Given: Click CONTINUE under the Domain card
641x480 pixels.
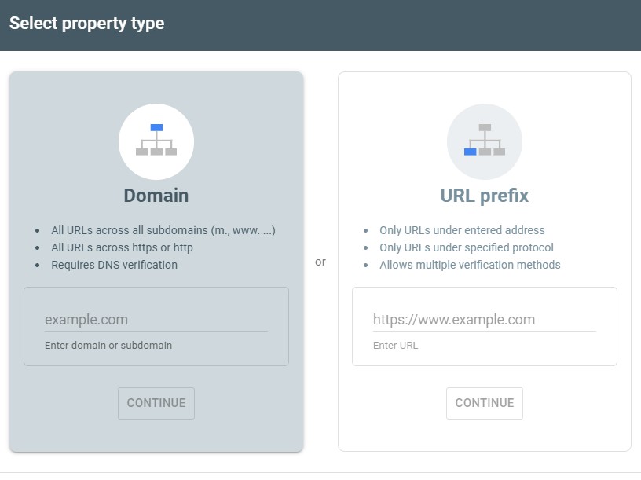Looking at the screenshot, I should point(156,403).
